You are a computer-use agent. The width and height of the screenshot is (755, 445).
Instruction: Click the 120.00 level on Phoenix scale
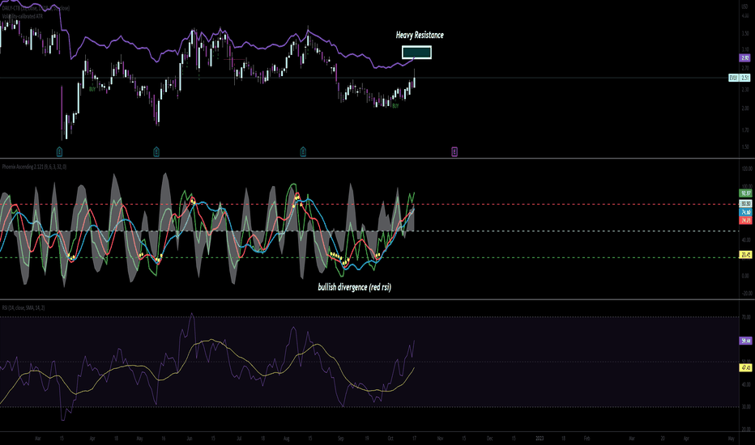point(747,169)
